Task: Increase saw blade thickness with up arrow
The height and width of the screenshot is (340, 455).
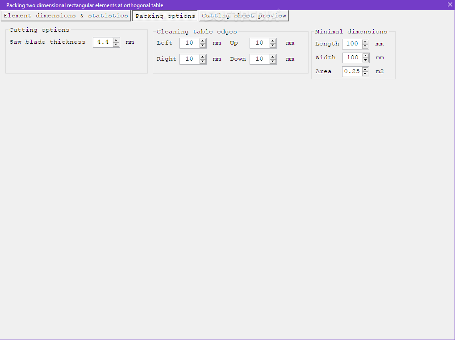Action: (116, 40)
